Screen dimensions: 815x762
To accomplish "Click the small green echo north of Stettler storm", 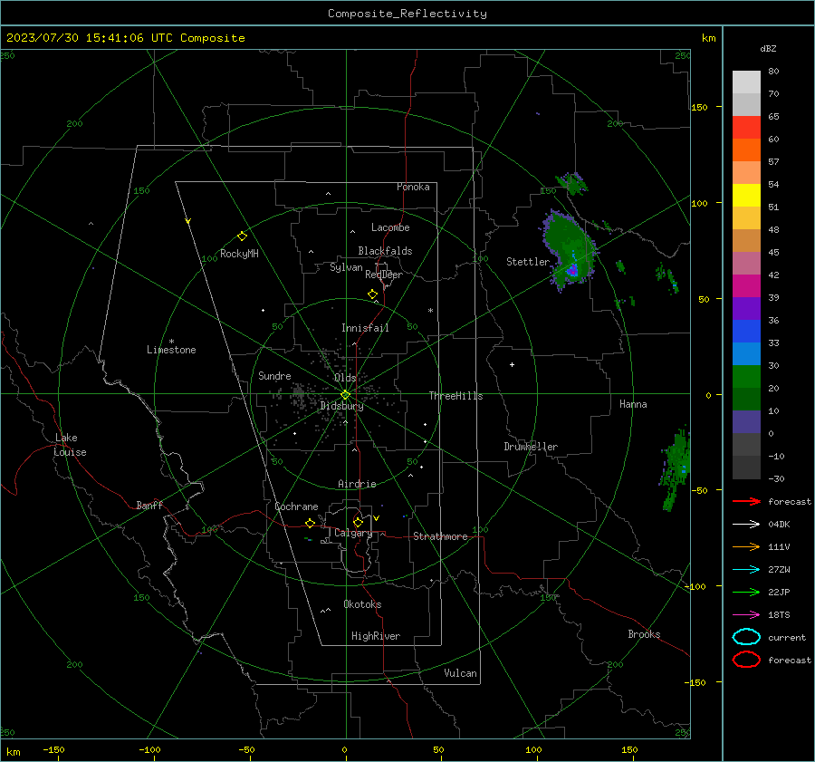I will tap(572, 183).
